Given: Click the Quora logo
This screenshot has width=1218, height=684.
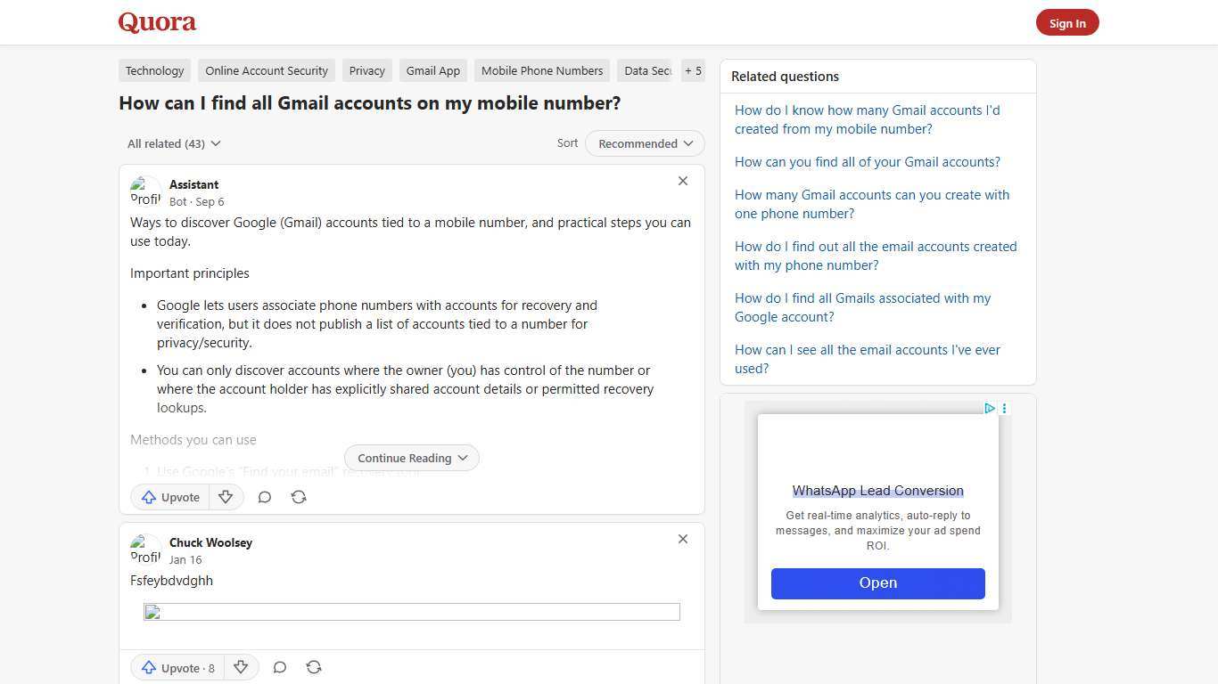Looking at the screenshot, I should 156,22.
